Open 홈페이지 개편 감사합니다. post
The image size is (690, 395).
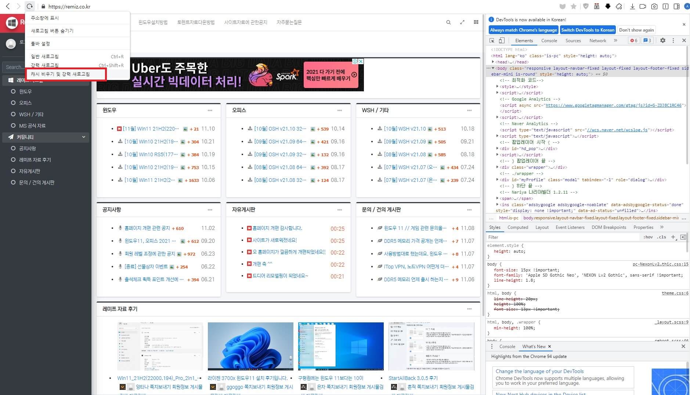point(277,228)
